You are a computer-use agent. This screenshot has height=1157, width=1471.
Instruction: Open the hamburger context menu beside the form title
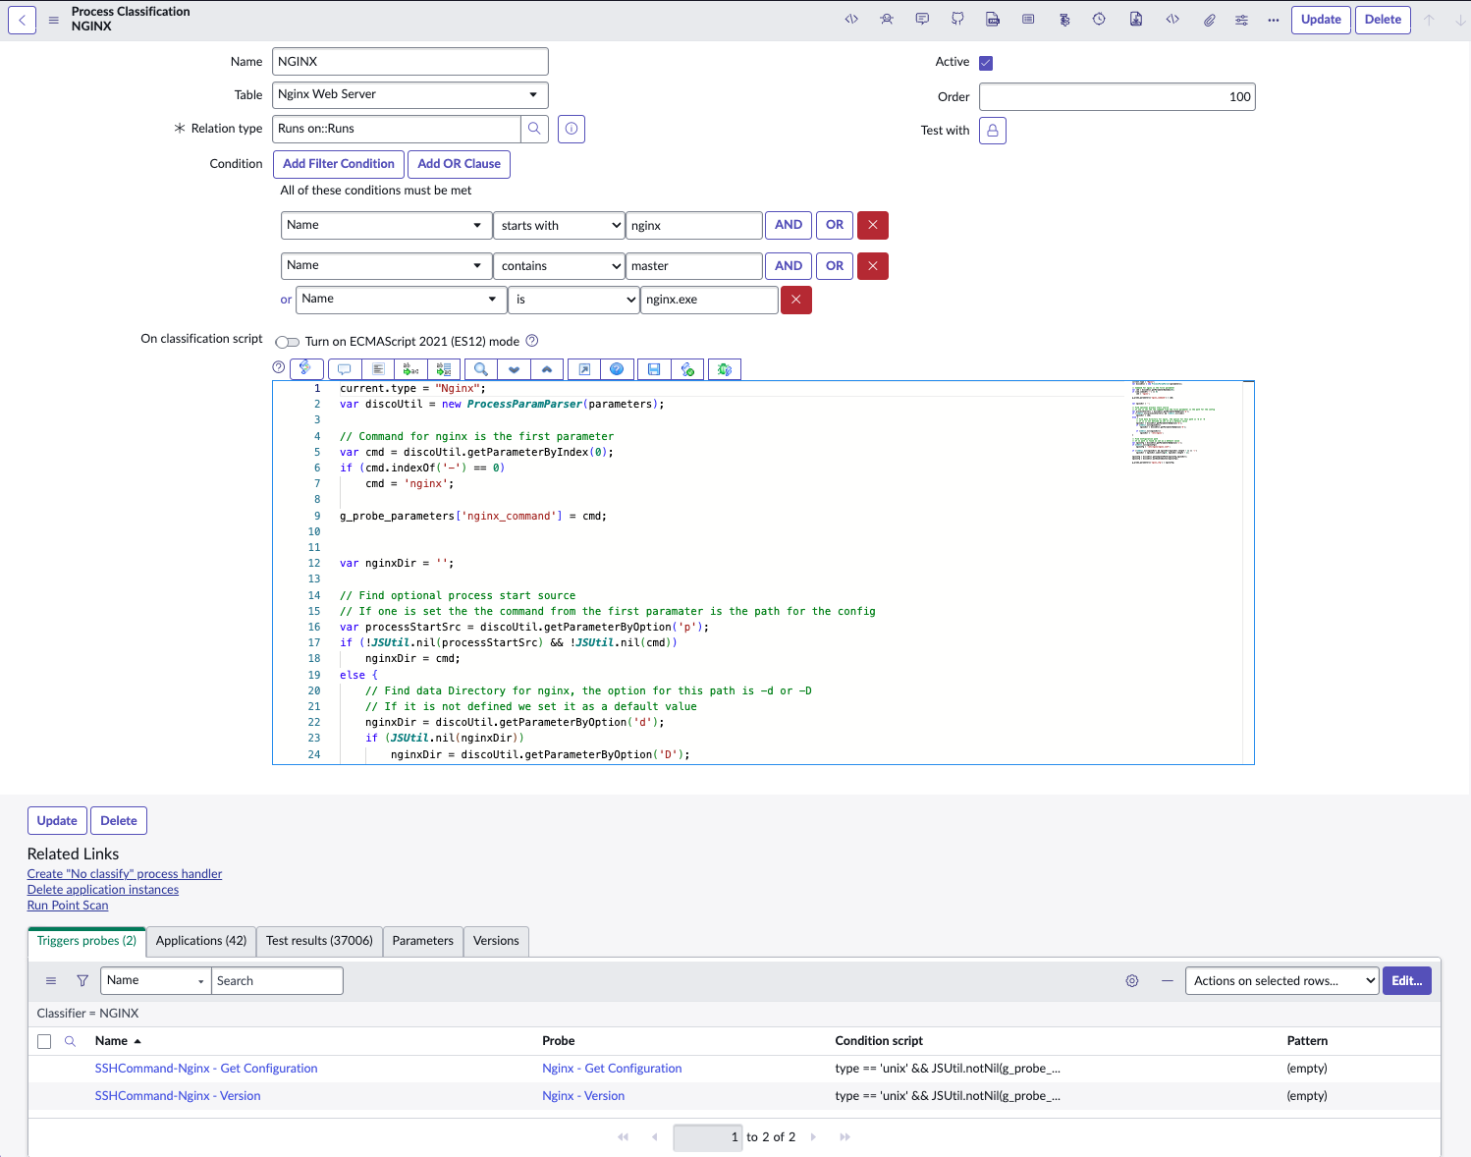tap(54, 20)
